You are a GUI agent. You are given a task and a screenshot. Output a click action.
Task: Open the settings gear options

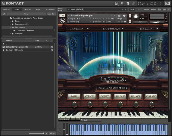click(122, 3)
